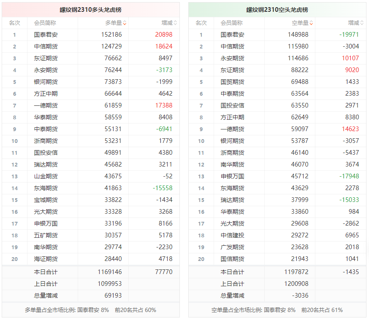Sort short table by 空单量 sort arrows
Viewport: 369px width, 320px height.
pyautogui.click(x=311, y=23)
